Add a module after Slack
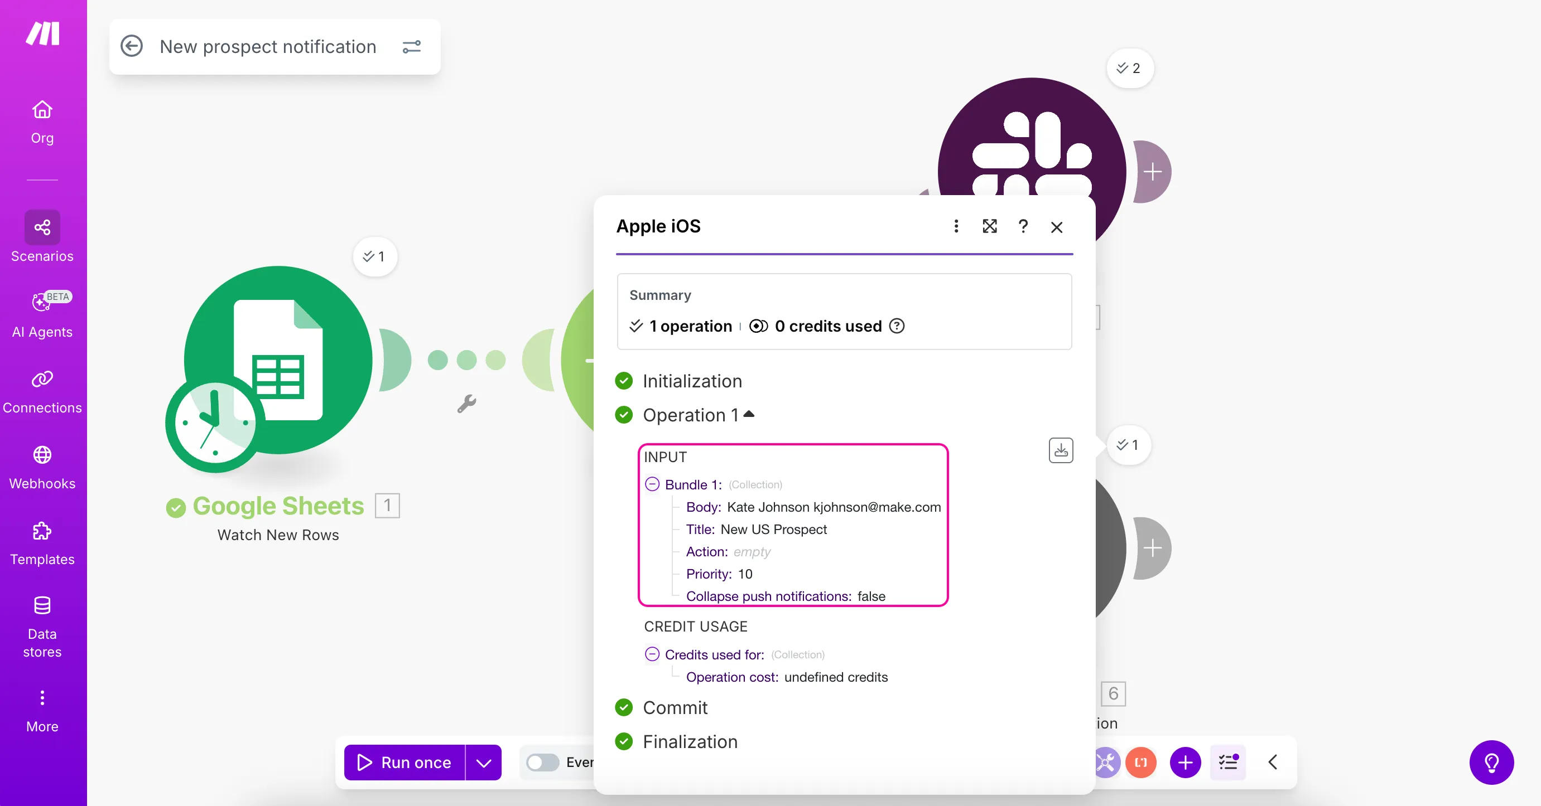The width and height of the screenshot is (1541, 806). (x=1153, y=172)
